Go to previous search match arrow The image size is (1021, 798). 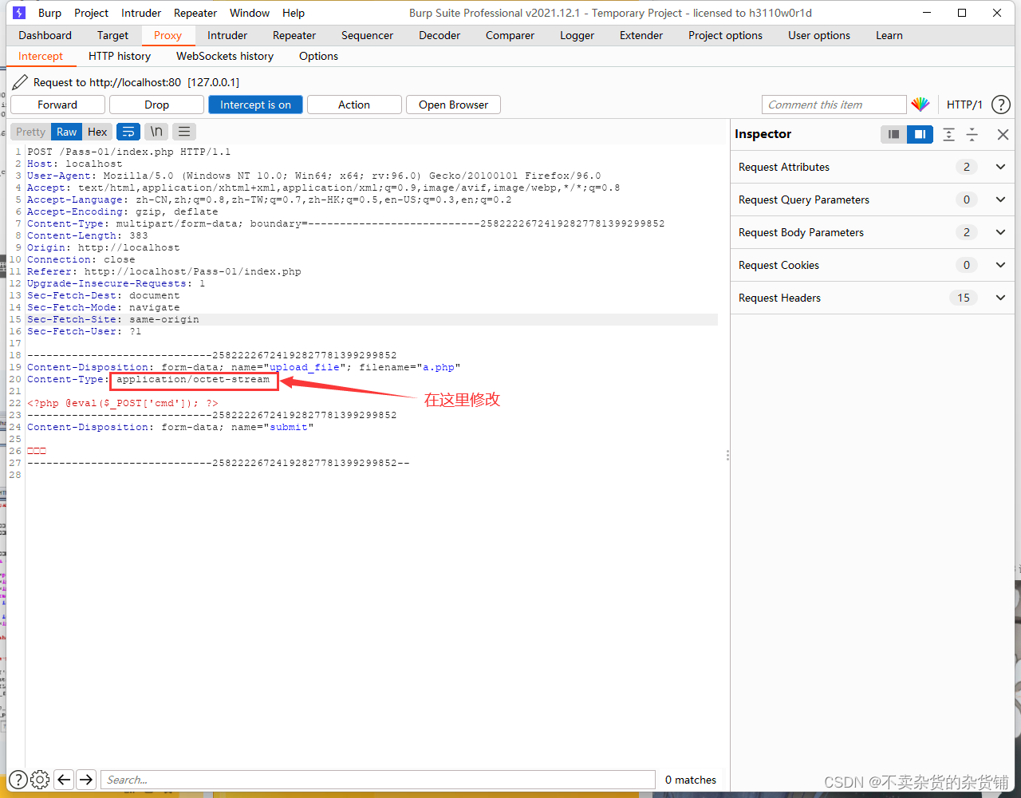64,780
